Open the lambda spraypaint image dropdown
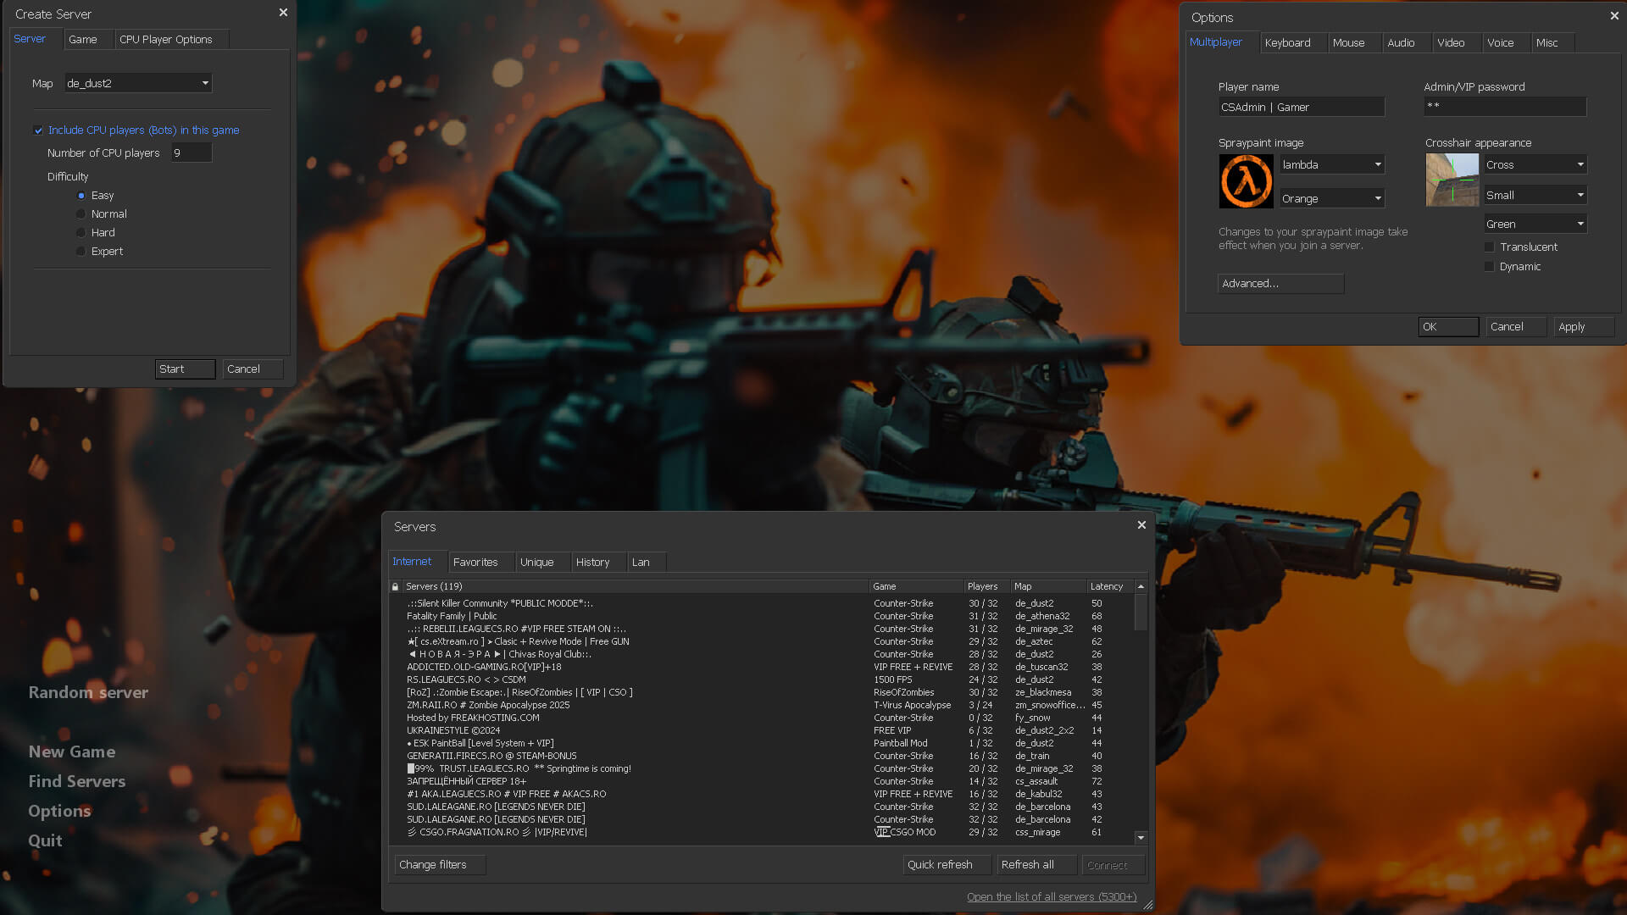This screenshot has width=1627, height=915. pos(1331,164)
